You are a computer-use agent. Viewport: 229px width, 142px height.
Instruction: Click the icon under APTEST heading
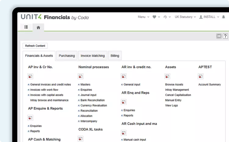[201, 76]
